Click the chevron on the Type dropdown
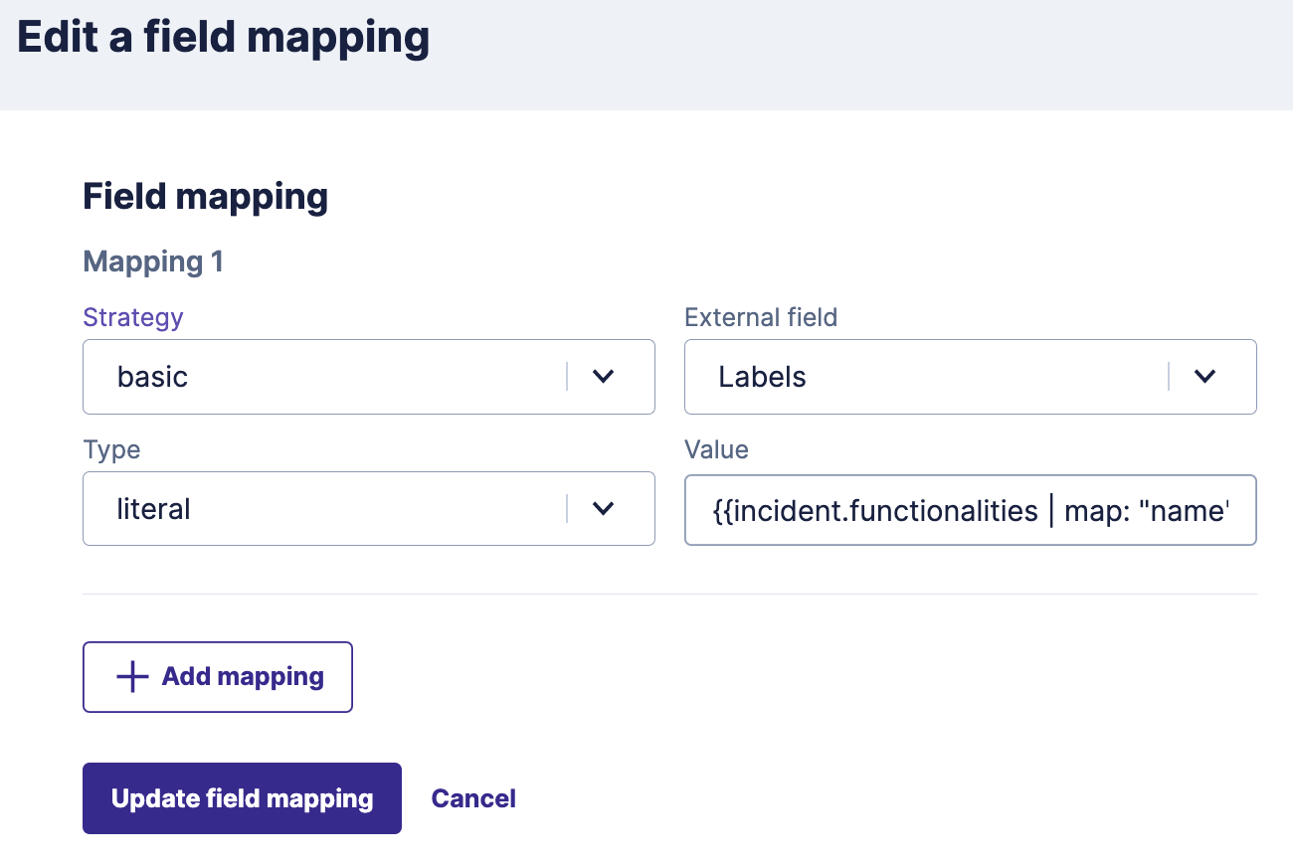Image resolution: width=1293 pixels, height=865 pixels. coord(603,508)
